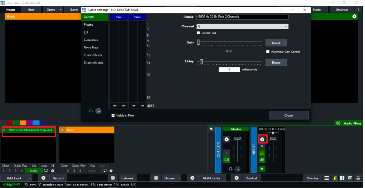Reset the Delay value

276,62
